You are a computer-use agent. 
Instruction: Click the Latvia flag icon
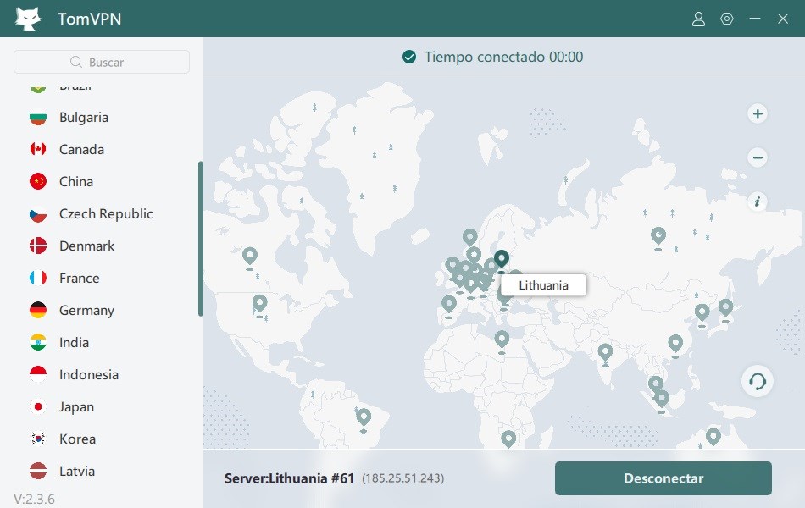coord(38,471)
